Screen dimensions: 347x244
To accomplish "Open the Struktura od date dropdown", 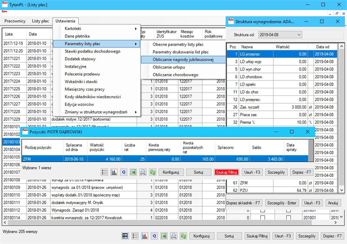I will click(x=298, y=35).
